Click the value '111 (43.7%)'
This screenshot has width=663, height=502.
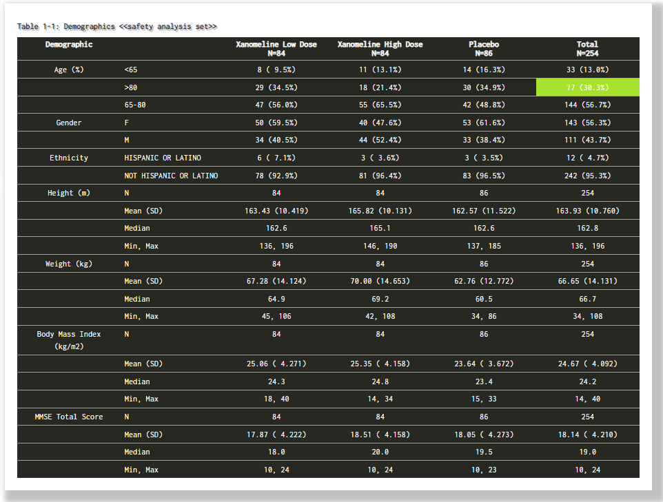[x=587, y=140]
